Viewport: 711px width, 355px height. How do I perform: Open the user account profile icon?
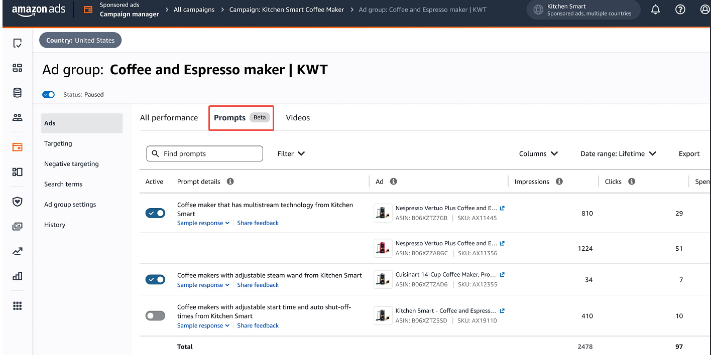(704, 10)
